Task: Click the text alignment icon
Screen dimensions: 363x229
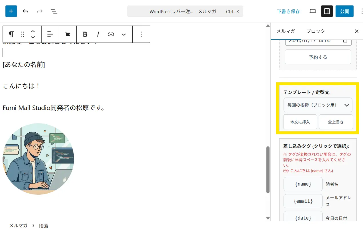Action: point(50,34)
